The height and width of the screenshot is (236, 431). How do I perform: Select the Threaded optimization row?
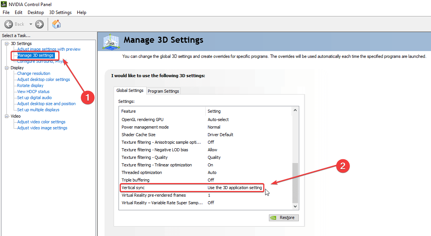click(206, 172)
